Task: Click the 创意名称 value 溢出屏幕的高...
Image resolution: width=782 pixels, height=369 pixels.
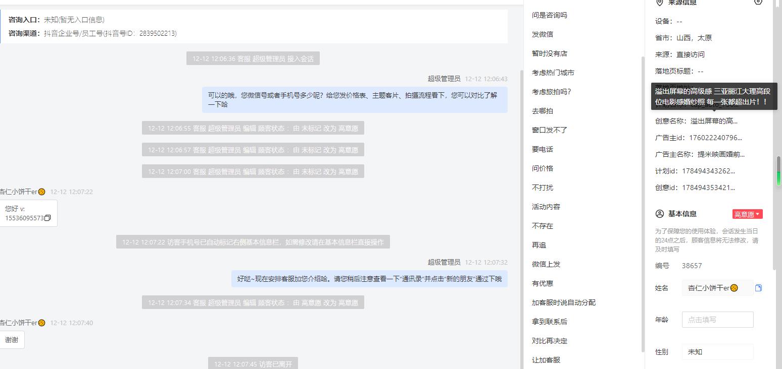Action: [714, 121]
